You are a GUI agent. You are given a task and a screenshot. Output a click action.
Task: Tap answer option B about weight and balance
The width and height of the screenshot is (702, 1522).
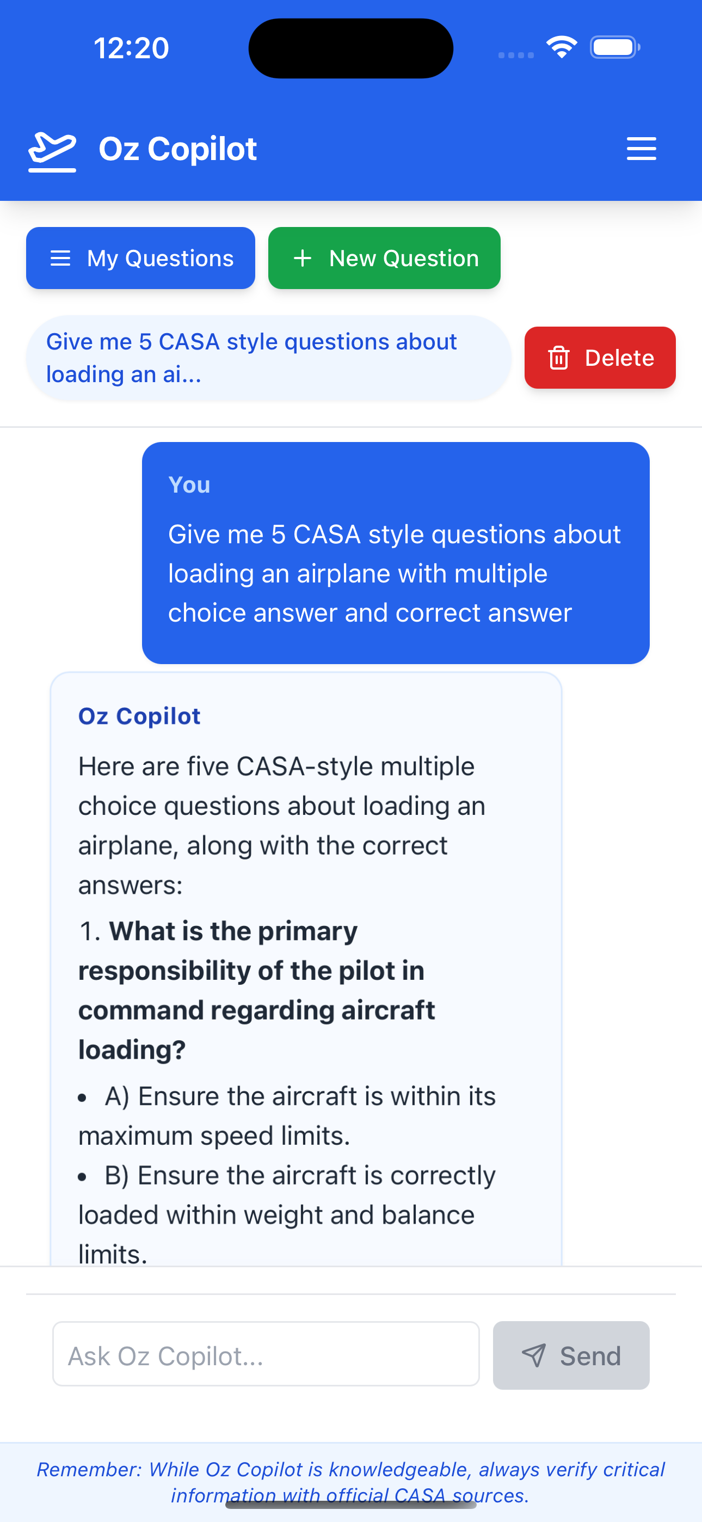pyautogui.click(x=287, y=1215)
